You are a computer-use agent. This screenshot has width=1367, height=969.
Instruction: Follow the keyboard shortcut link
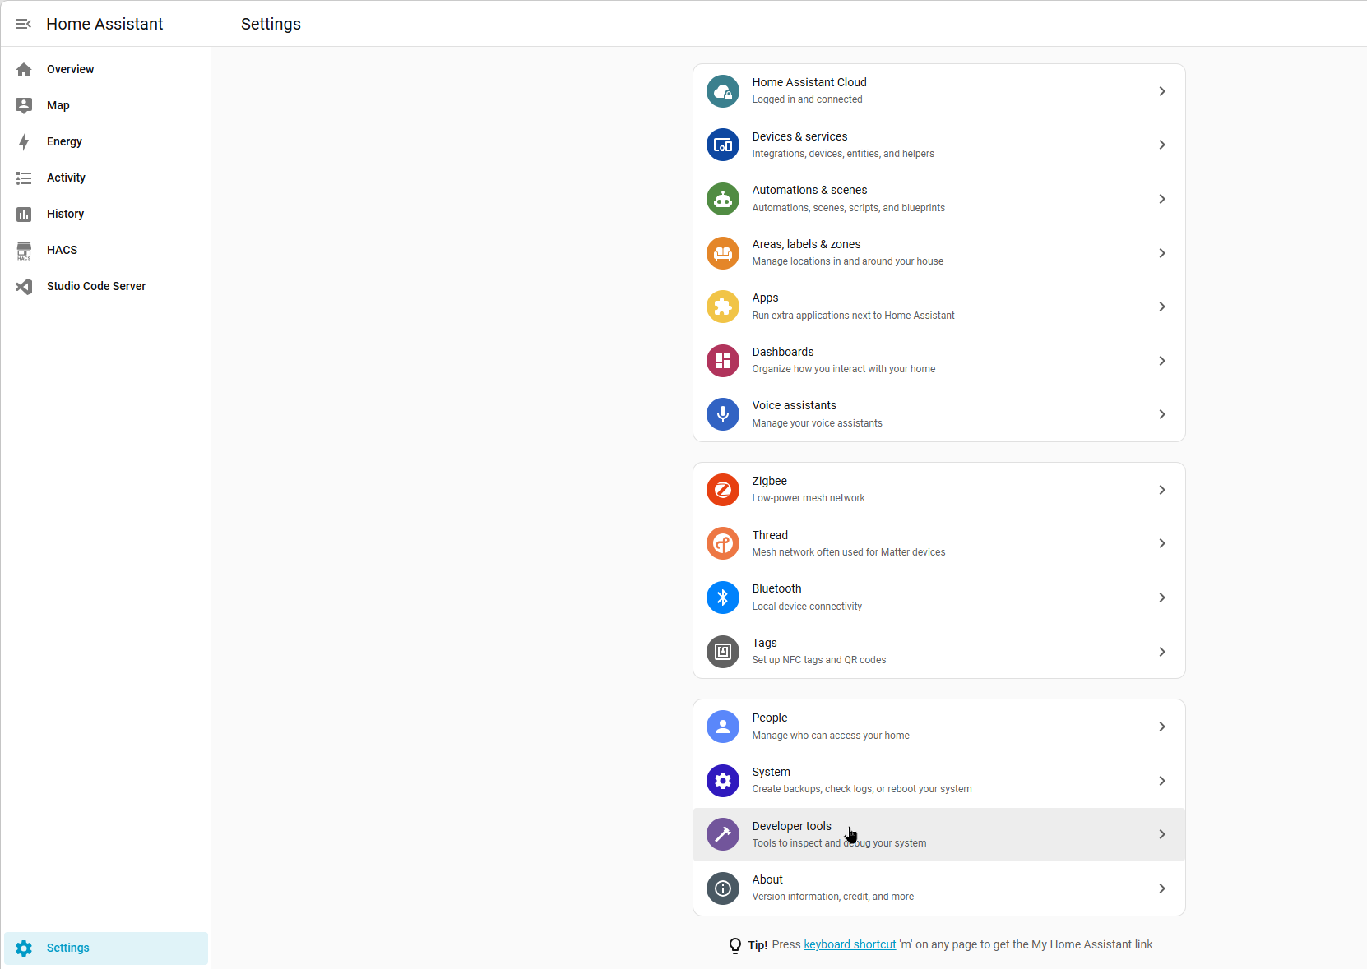(x=850, y=944)
